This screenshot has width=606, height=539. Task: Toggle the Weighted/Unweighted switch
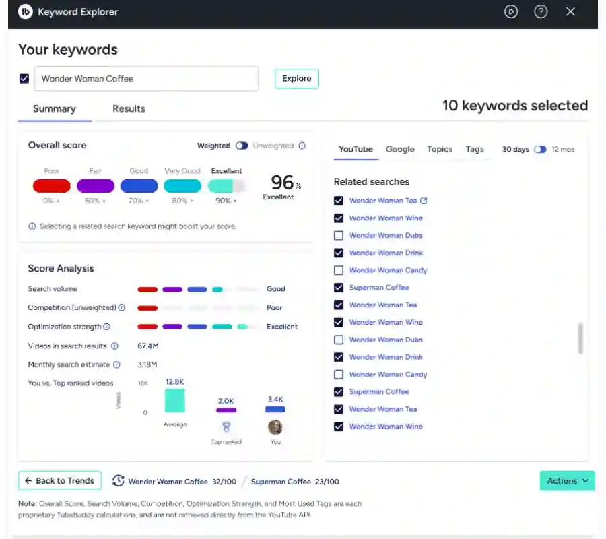242,146
